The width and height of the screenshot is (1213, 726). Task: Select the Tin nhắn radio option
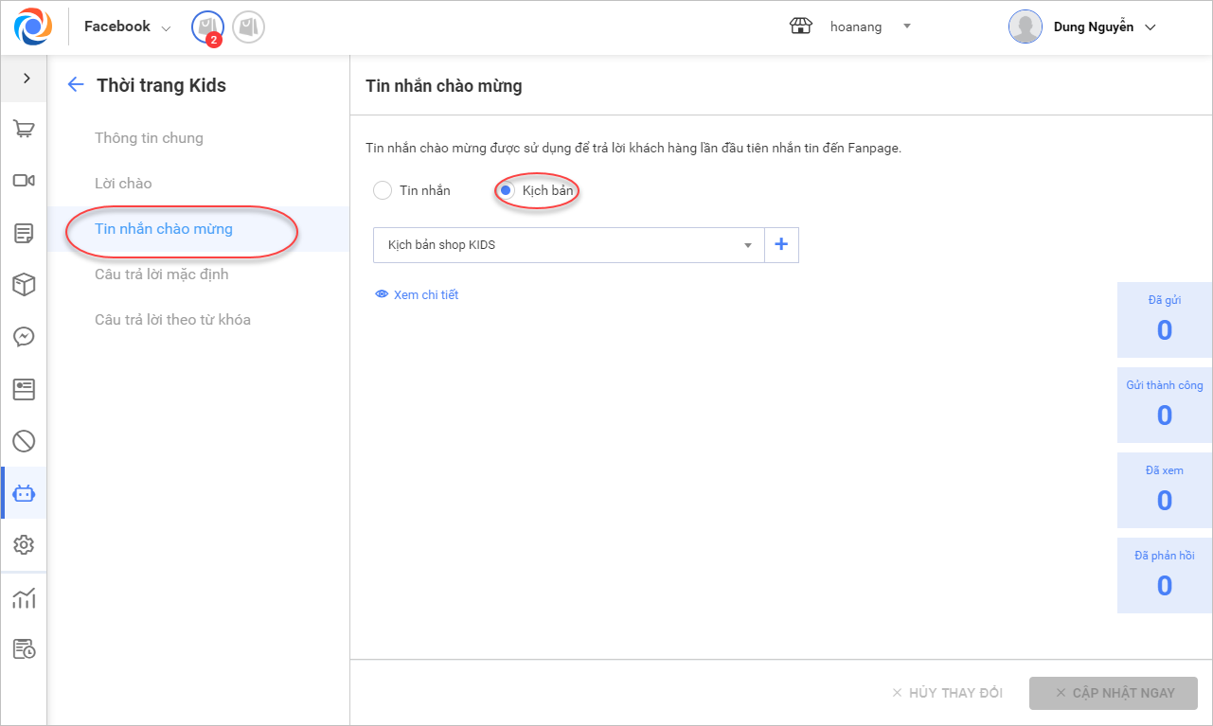[x=383, y=190]
